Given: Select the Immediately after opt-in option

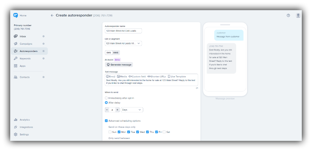Looking at the screenshot, I should [106, 98].
